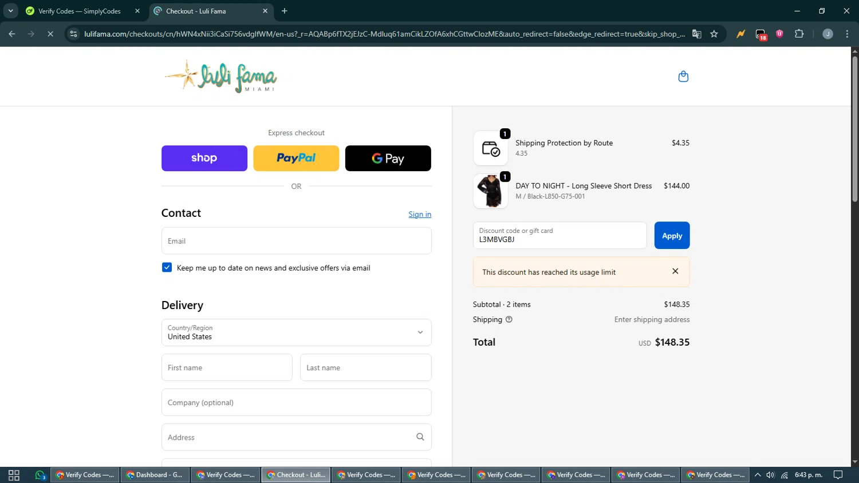Choose Google Pay express checkout
The height and width of the screenshot is (483, 859).
pyautogui.click(x=388, y=158)
